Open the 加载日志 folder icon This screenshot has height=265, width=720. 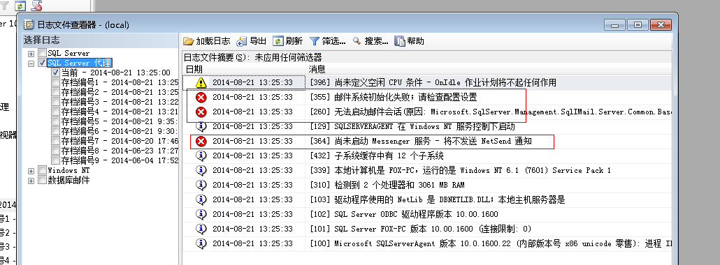pyautogui.click(x=188, y=41)
